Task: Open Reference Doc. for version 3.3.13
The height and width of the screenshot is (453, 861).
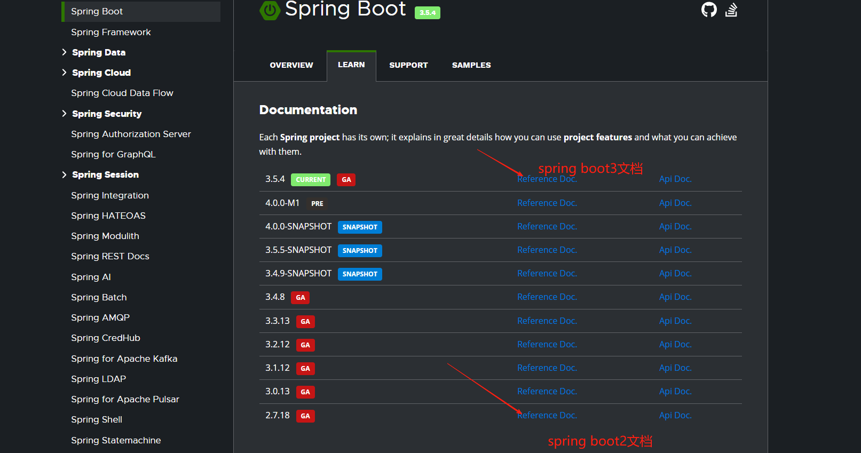Action: (547, 321)
